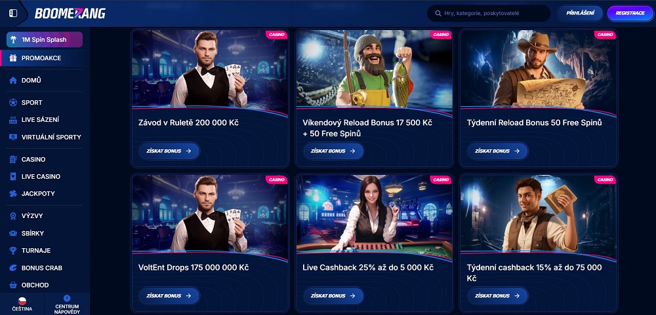The width and height of the screenshot is (656, 315).
Task: Open Centrum nápovědy help center
Action: coord(67,304)
